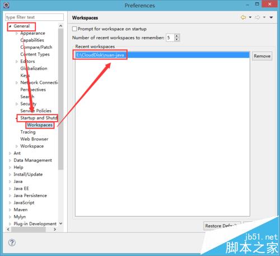This screenshot has height=256, width=280.
Task: Increase number of recent workspaces
Action: (176, 36)
